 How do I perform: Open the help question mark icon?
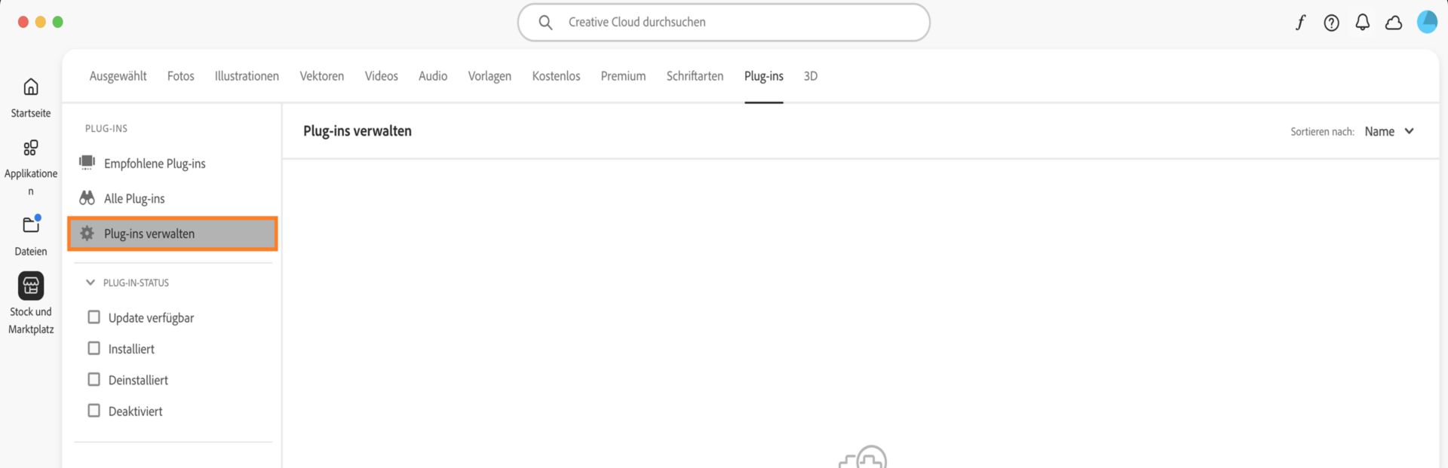(1330, 22)
